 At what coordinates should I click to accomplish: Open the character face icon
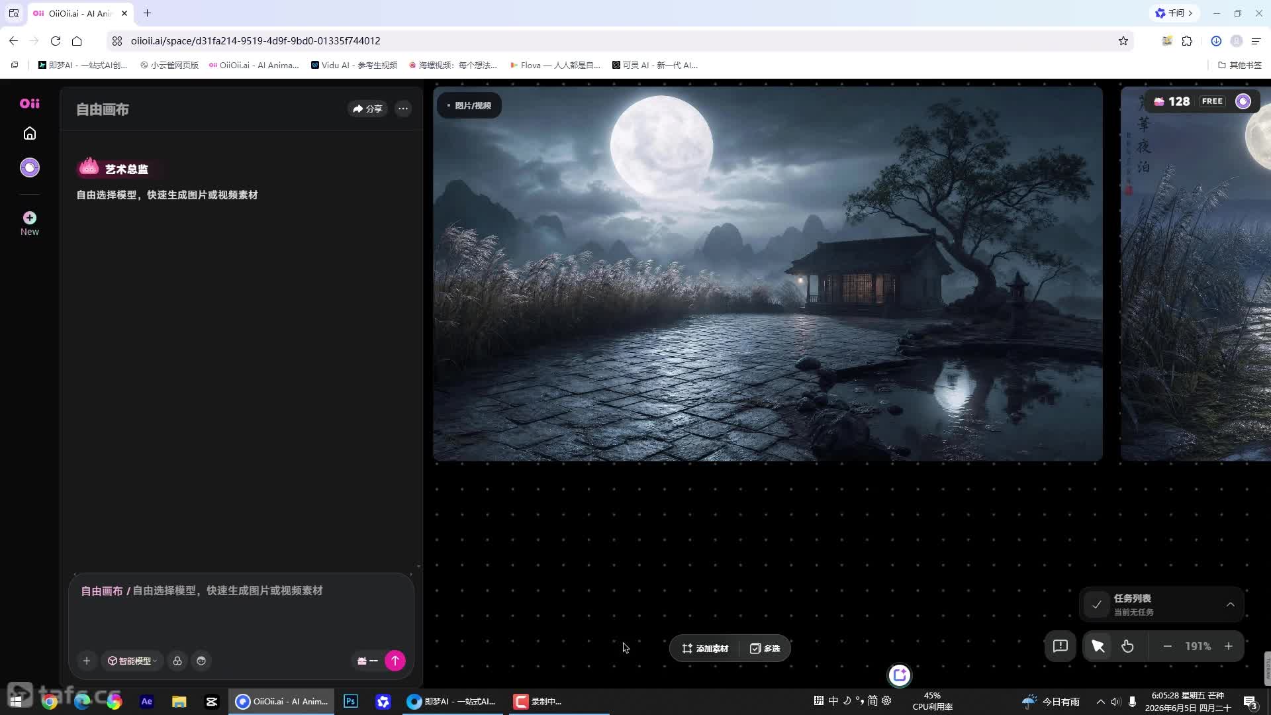[x=201, y=661]
